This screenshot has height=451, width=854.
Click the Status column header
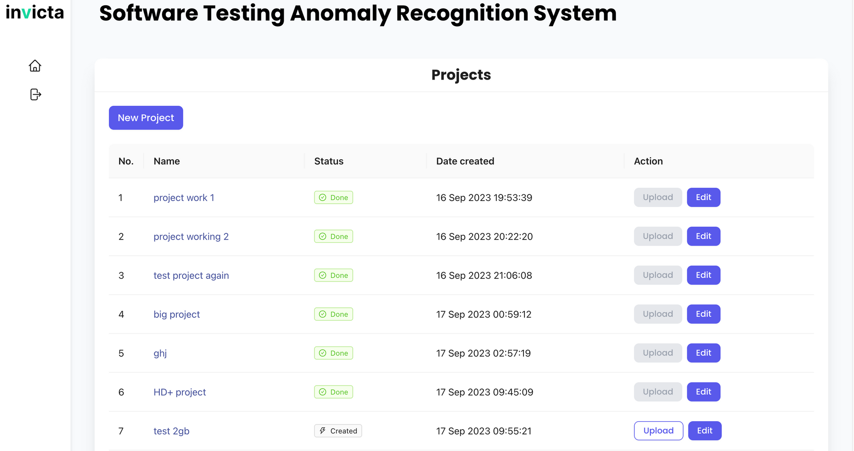pos(329,161)
